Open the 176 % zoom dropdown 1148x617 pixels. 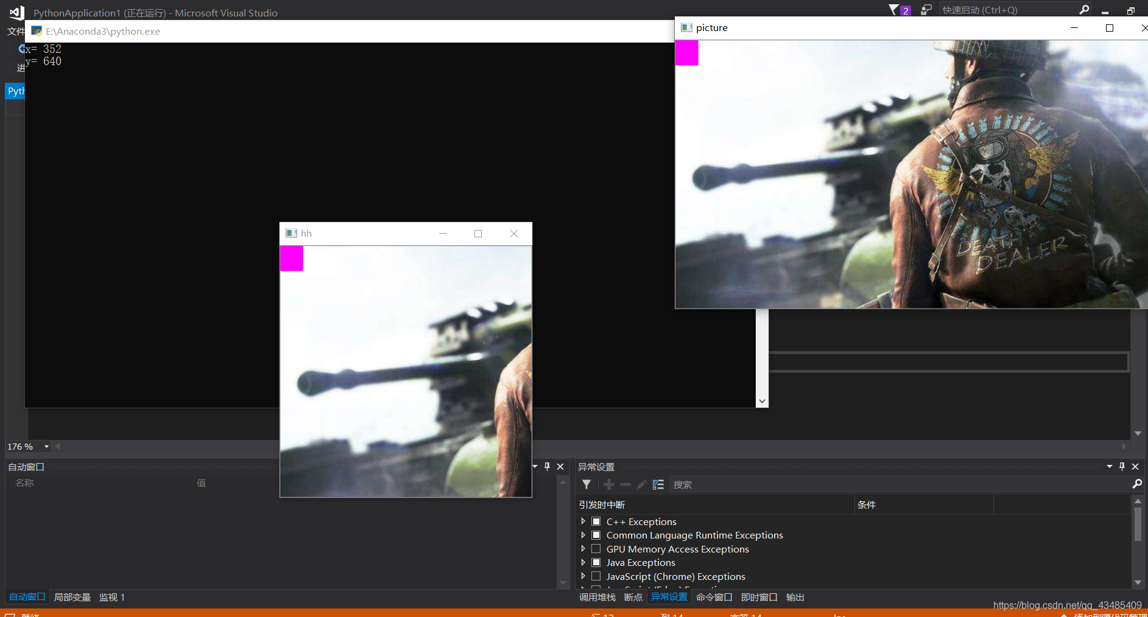tap(46, 447)
